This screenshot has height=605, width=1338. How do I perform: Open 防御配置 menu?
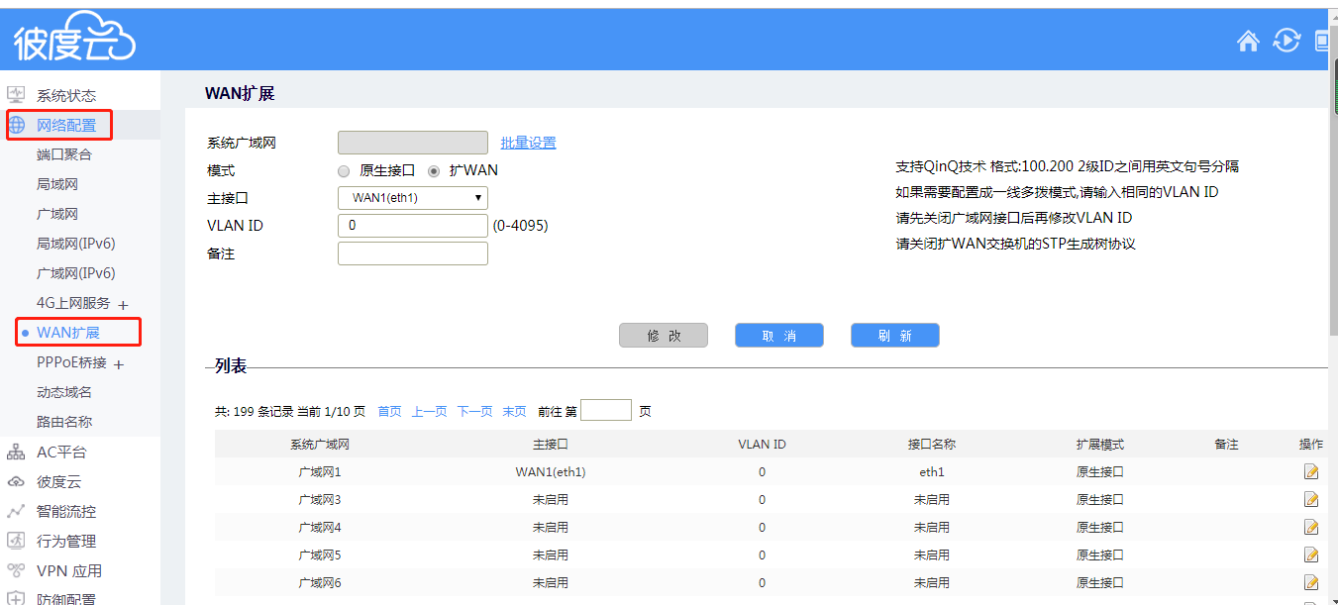point(66,598)
